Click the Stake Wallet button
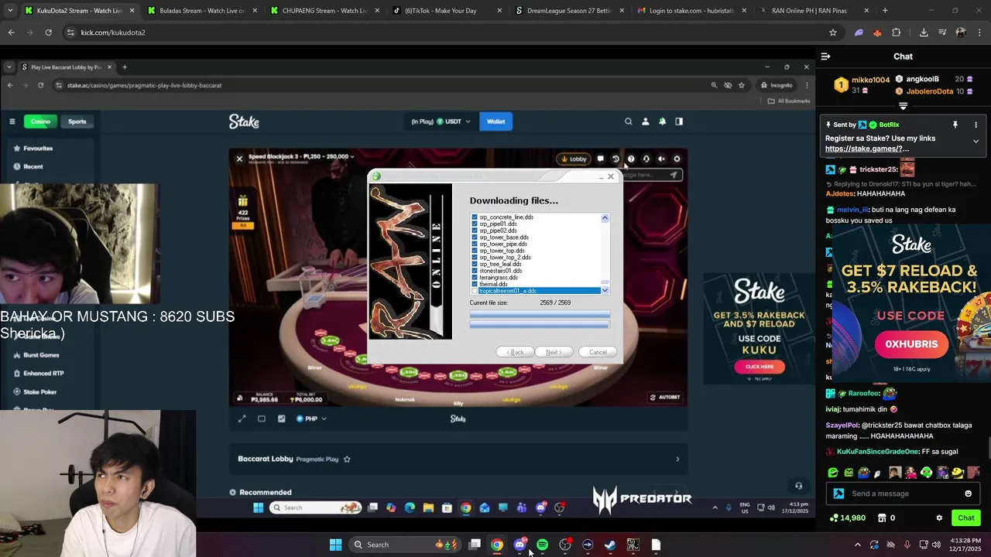This screenshot has width=991, height=557. 495,121
